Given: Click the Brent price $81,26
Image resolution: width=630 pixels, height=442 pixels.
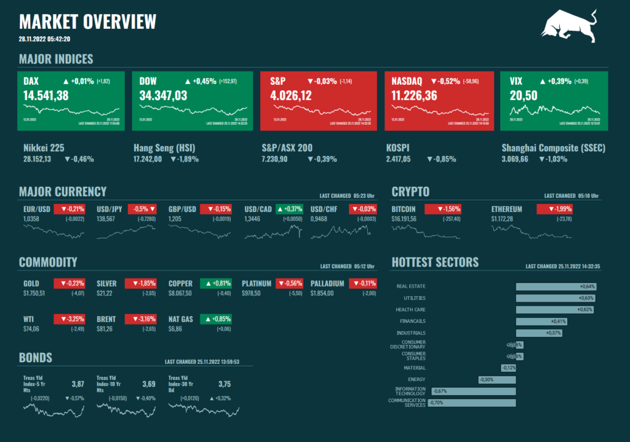Looking at the screenshot, I should click(x=105, y=329).
